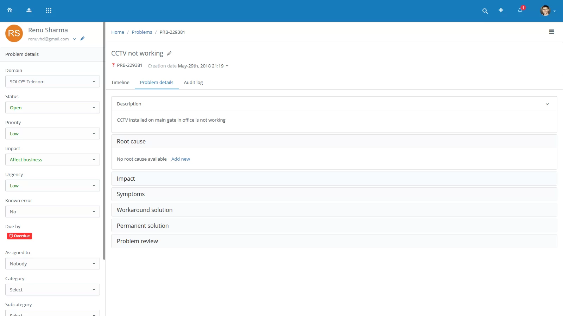
Task: Open the notifications bell
Action: tap(520, 10)
